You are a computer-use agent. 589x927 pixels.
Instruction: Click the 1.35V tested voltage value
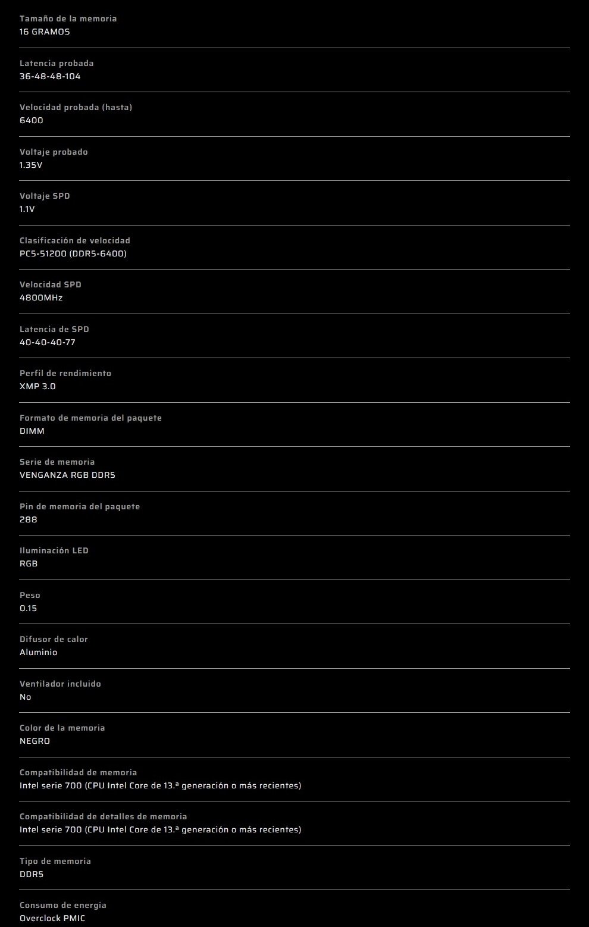(x=31, y=165)
